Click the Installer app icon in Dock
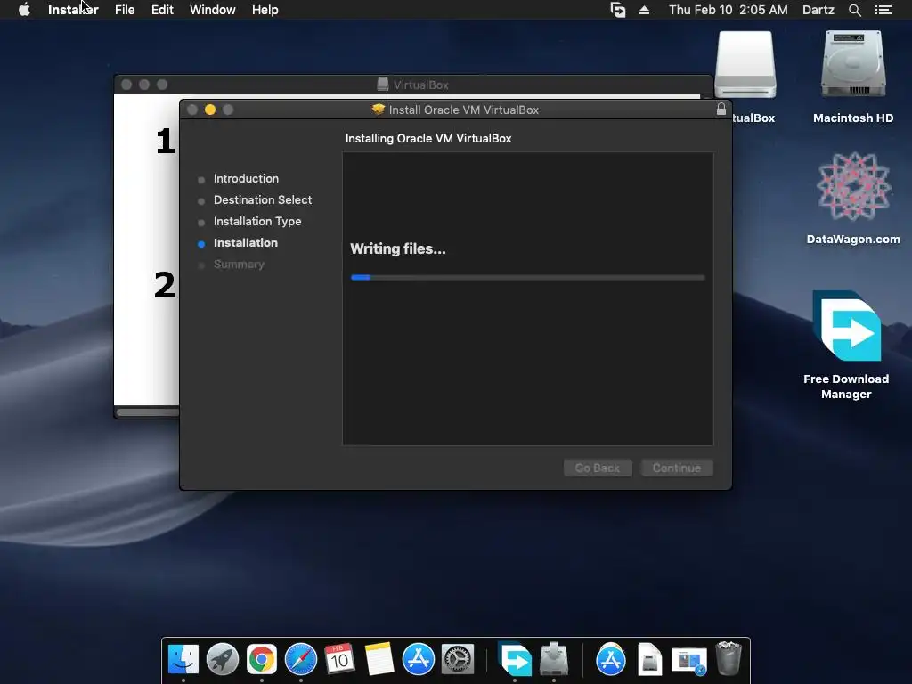The image size is (912, 684). click(554, 658)
